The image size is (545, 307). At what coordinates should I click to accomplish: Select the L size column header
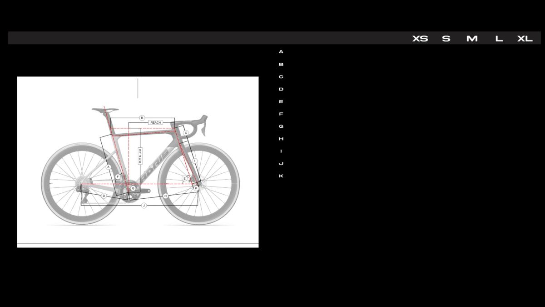click(499, 39)
